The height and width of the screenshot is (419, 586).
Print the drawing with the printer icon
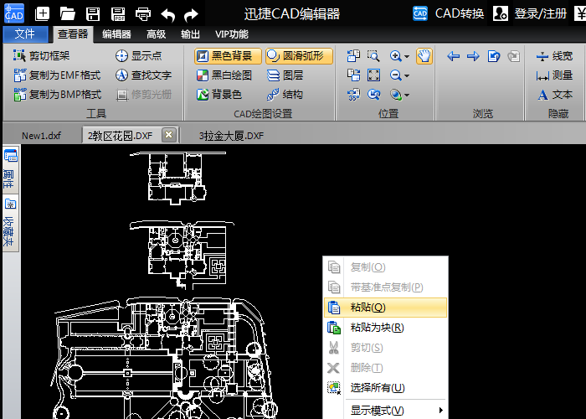pyautogui.click(x=143, y=14)
